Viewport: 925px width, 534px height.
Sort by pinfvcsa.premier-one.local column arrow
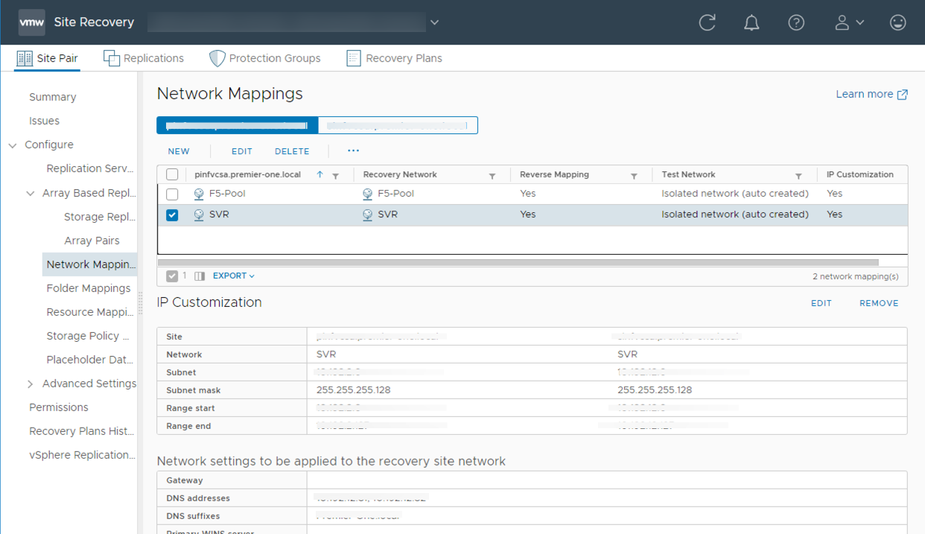(320, 174)
